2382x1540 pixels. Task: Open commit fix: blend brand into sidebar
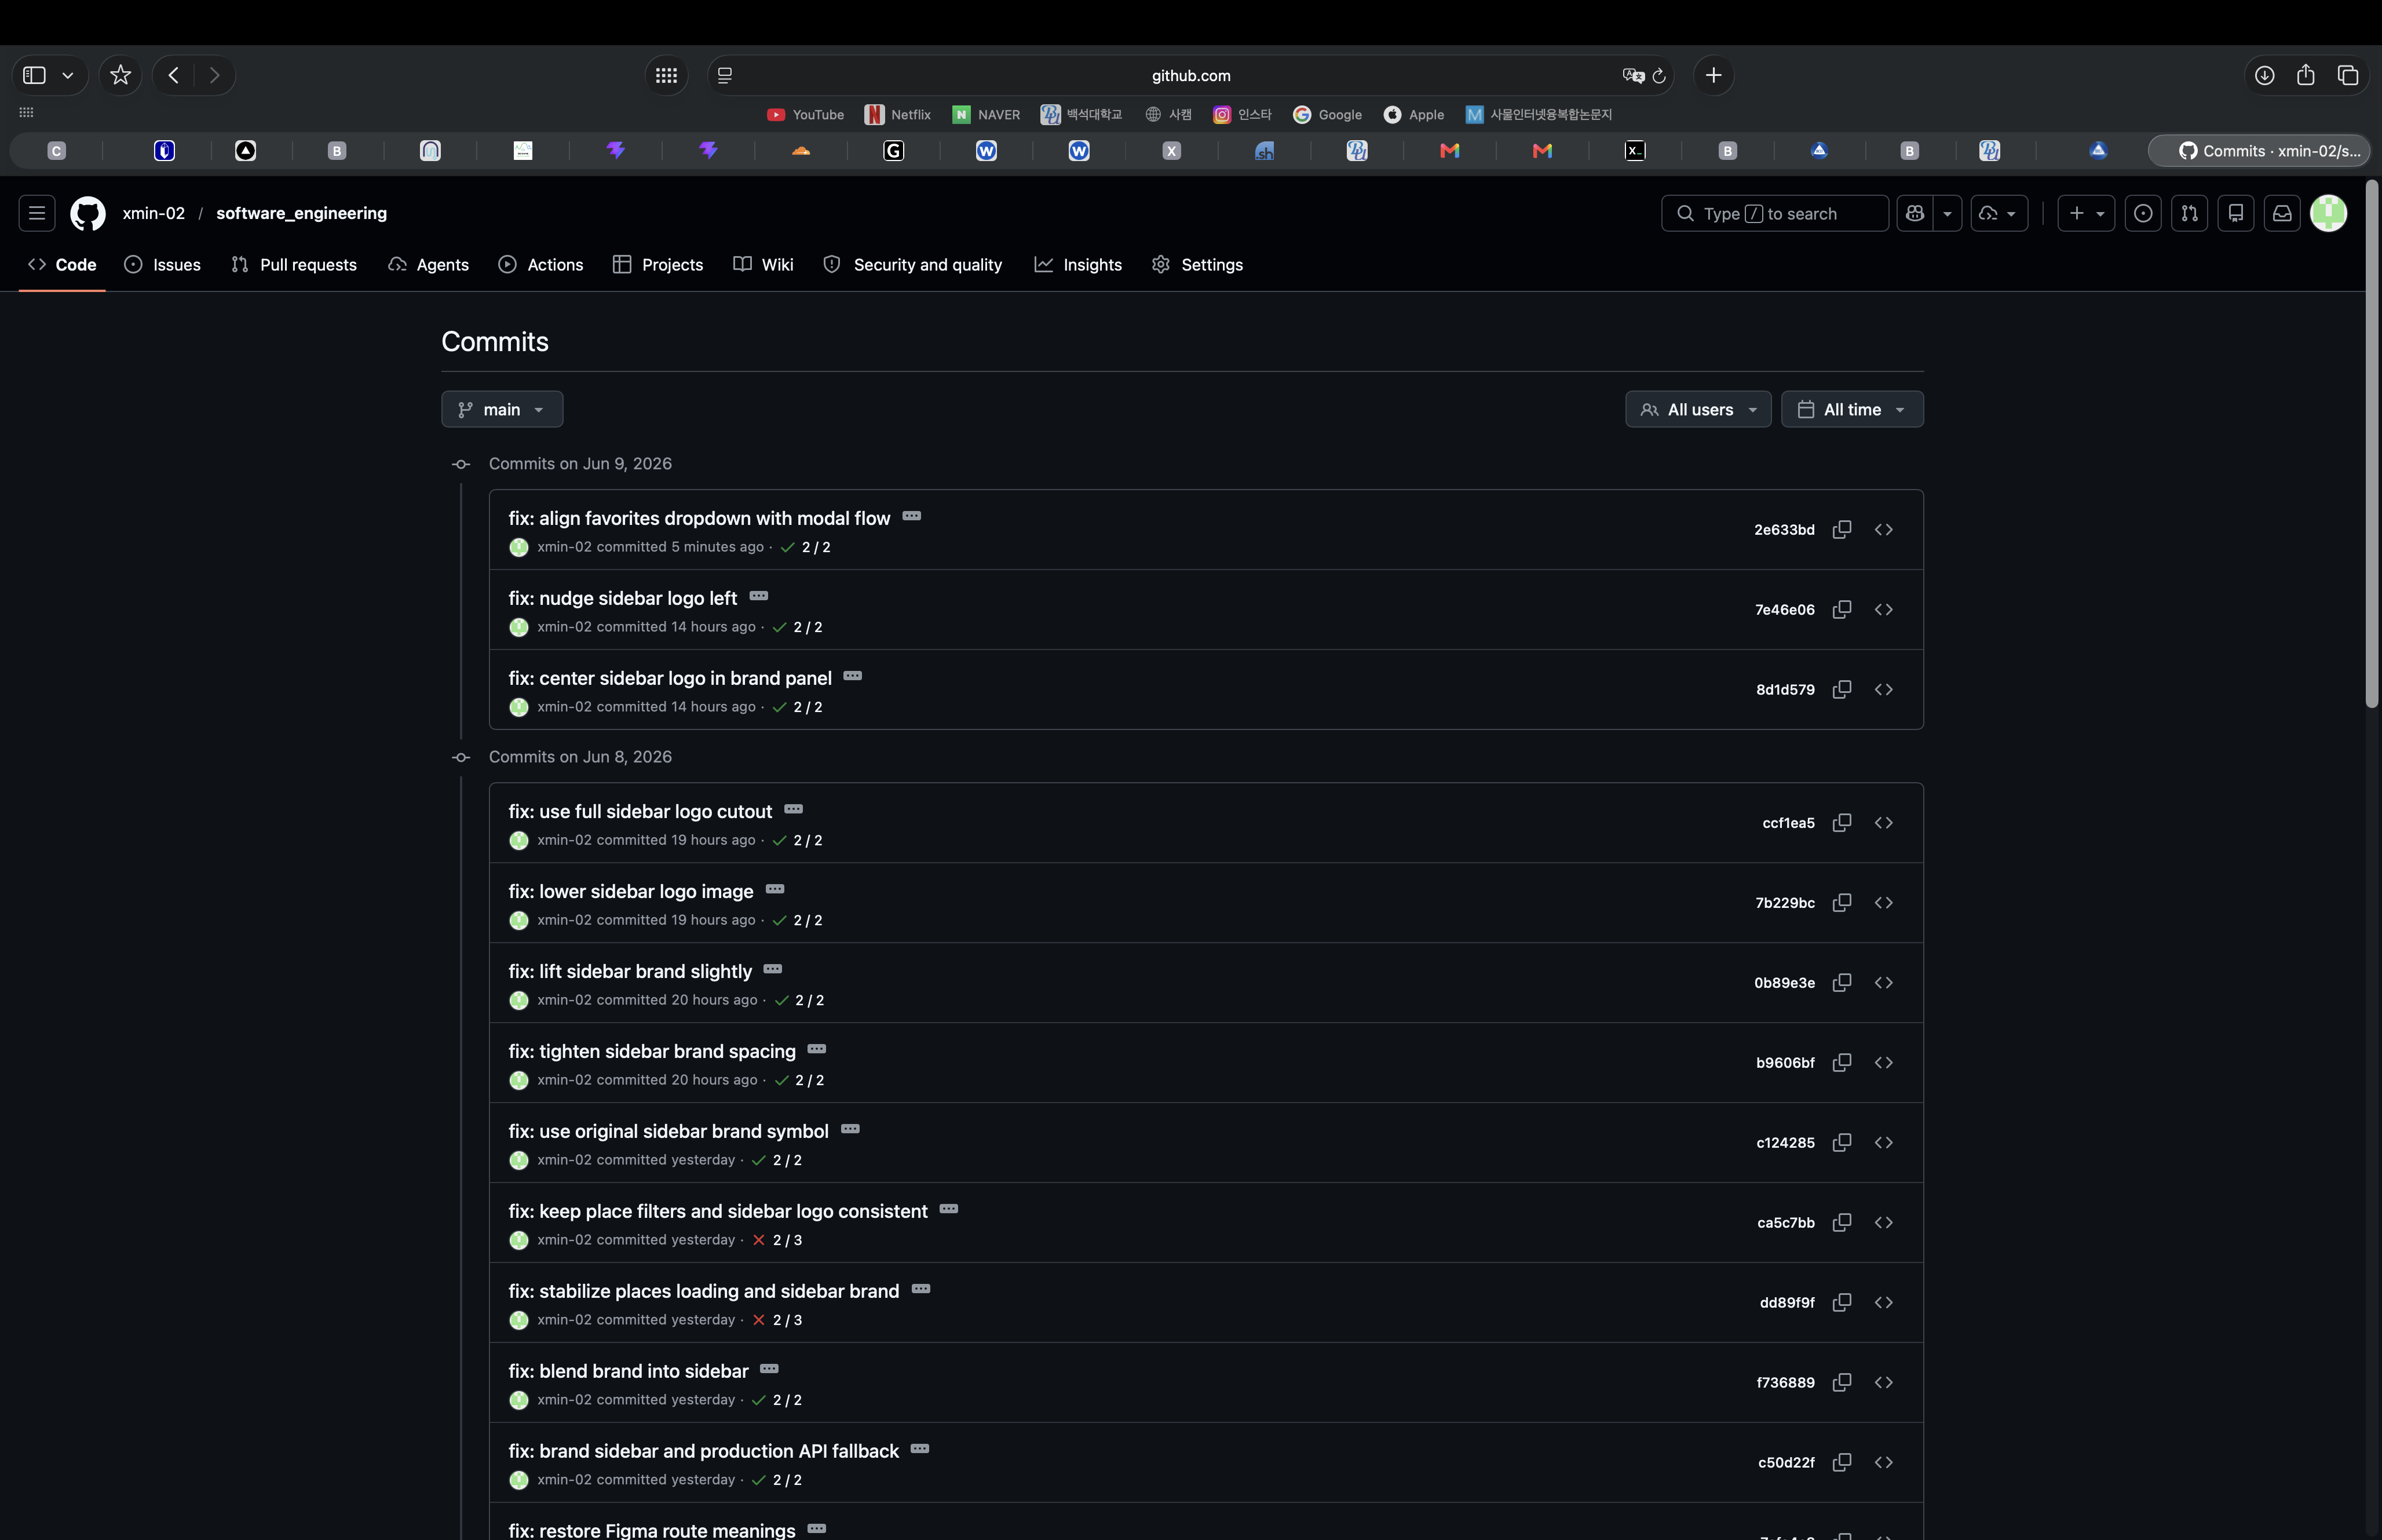pyautogui.click(x=628, y=1371)
